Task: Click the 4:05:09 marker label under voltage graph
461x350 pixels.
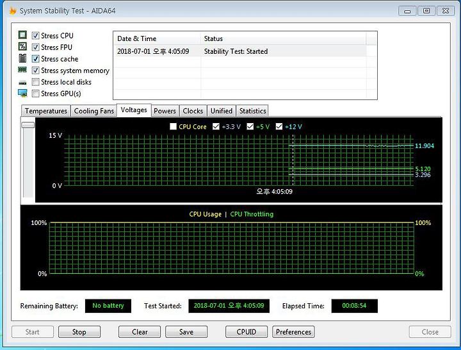Action: coord(274,192)
